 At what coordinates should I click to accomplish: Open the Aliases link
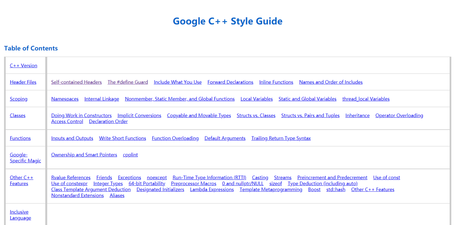click(117, 196)
